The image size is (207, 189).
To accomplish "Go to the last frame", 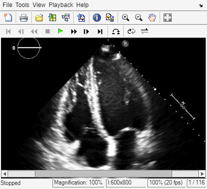I will point(100,31).
